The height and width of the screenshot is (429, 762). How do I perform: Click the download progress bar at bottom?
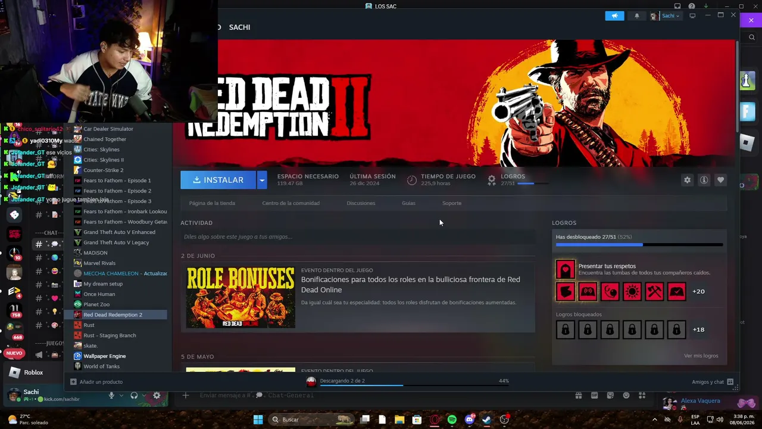[414, 385]
